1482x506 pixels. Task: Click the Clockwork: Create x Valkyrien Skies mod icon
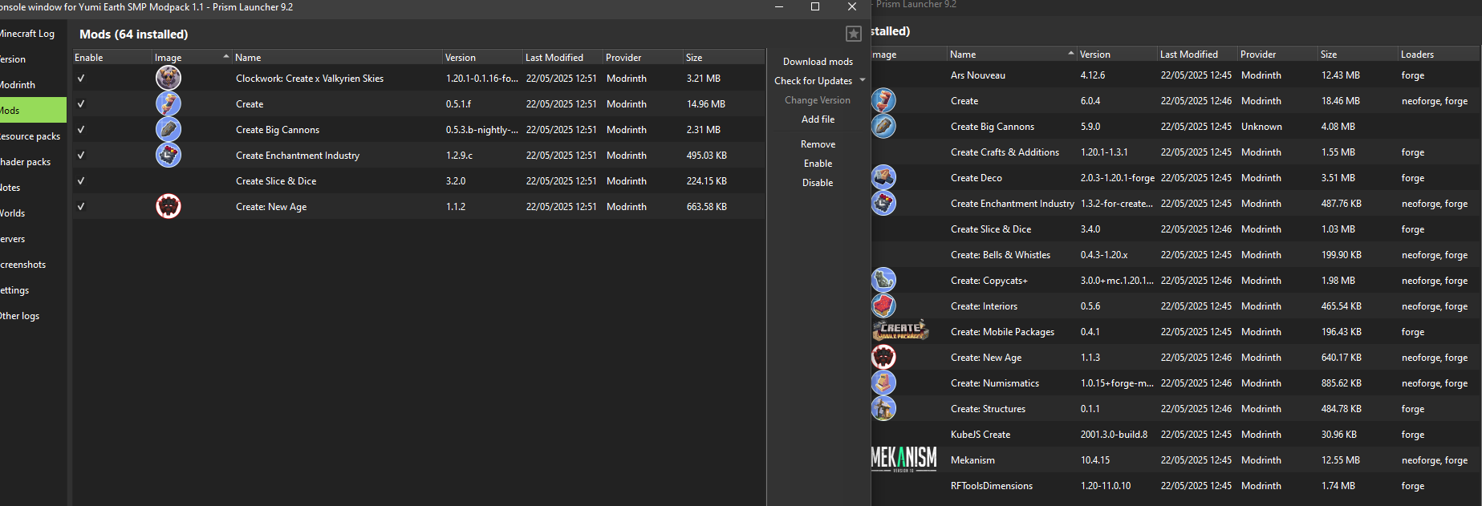pos(168,78)
